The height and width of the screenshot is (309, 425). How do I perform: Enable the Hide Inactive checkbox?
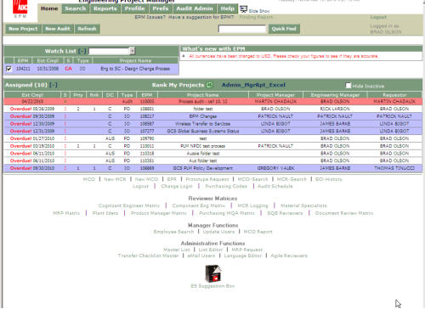tap(348, 86)
